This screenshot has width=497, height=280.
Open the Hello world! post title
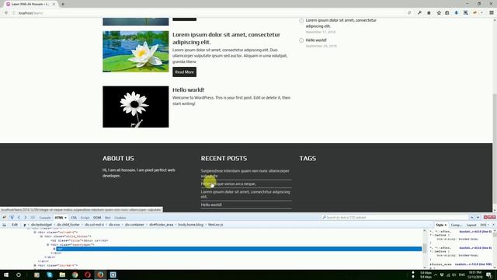[188, 90]
